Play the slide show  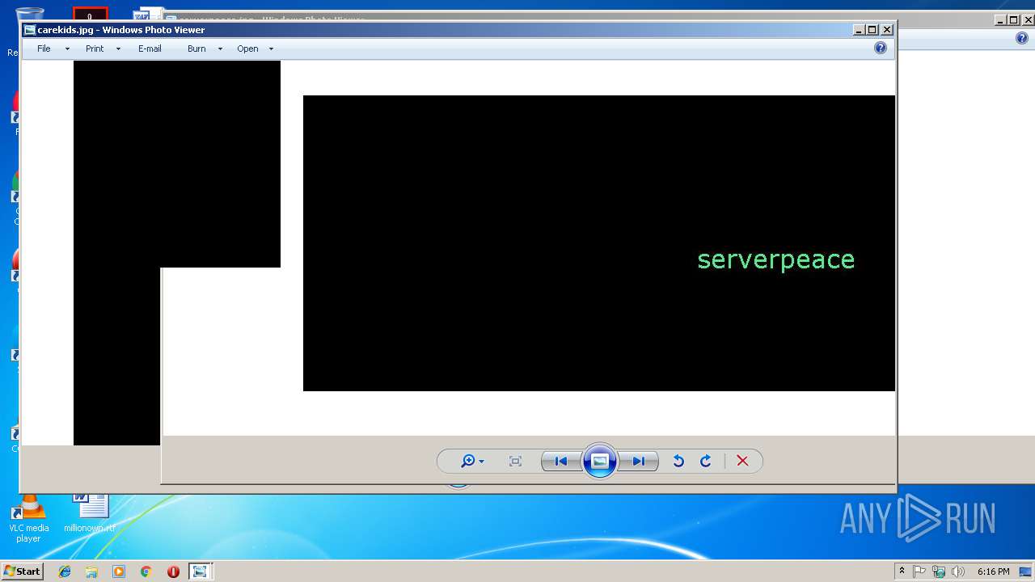click(599, 461)
